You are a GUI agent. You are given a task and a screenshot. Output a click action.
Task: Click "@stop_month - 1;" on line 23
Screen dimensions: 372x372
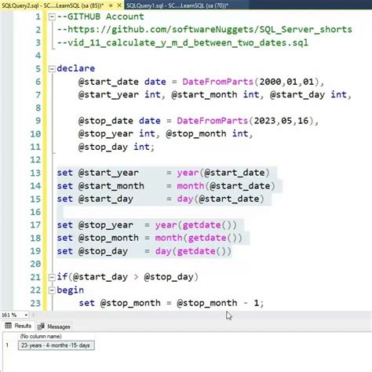coord(221,303)
